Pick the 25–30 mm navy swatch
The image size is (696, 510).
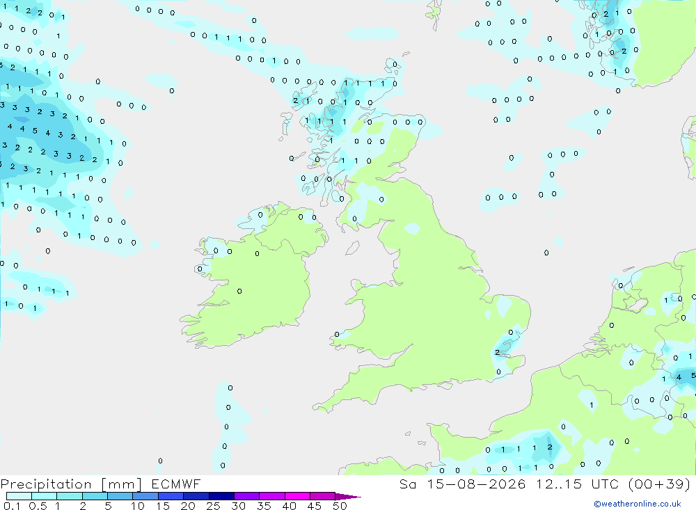click(x=221, y=496)
